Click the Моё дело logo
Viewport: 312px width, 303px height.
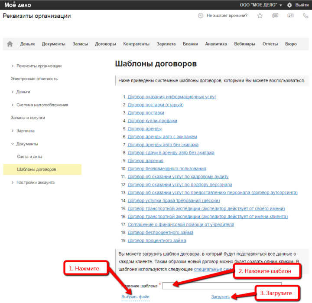(18, 5)
